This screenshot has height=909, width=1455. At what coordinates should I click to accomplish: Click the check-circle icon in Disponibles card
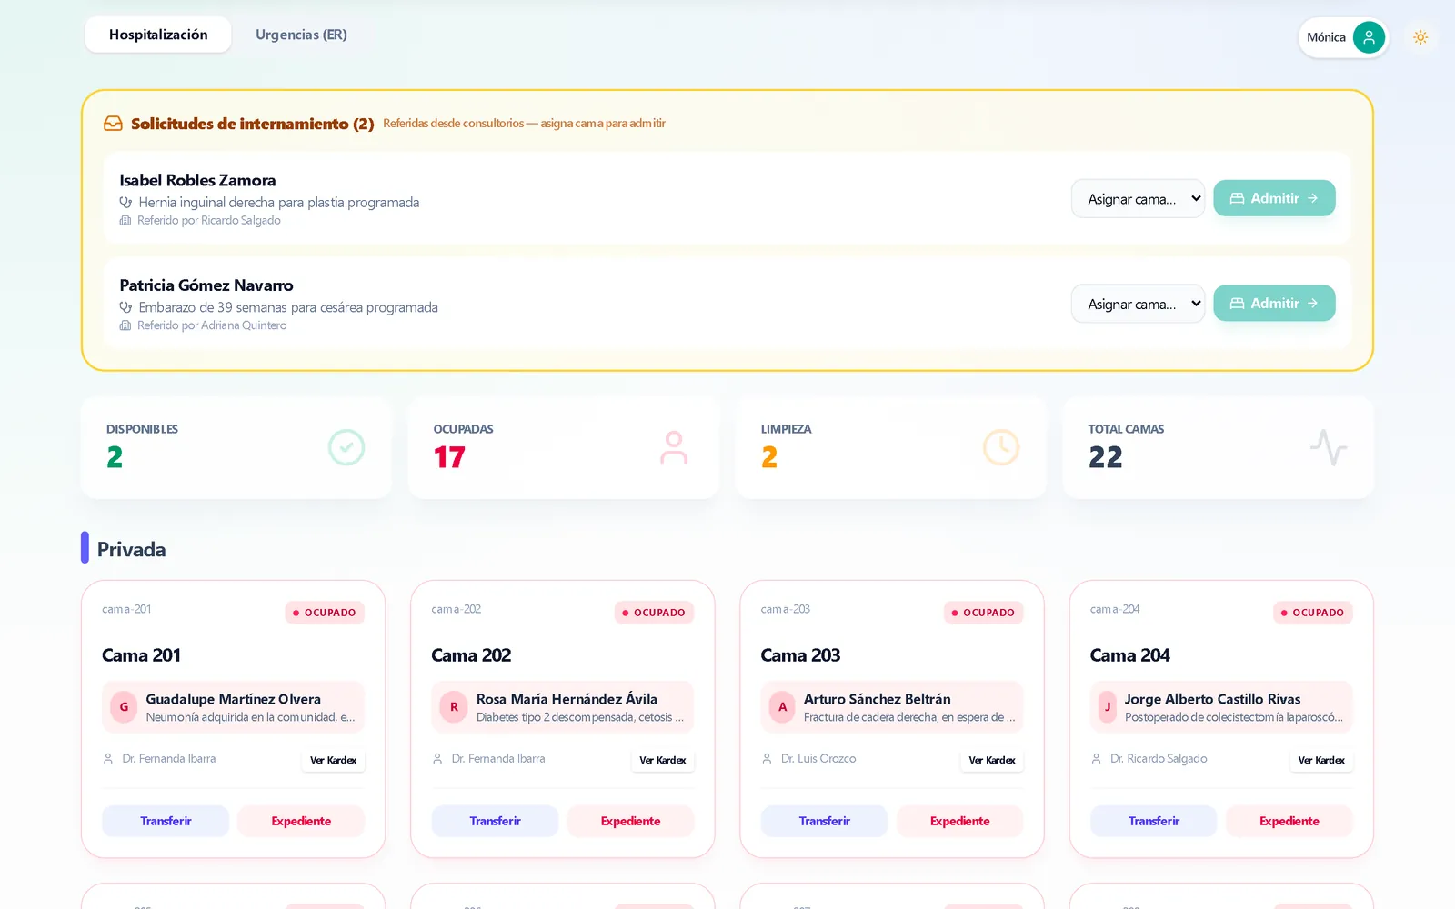click(346, 447)
